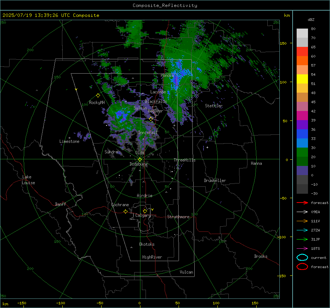330x308 pixels.
Task: Click the Olds label
Action: (140, 153)
